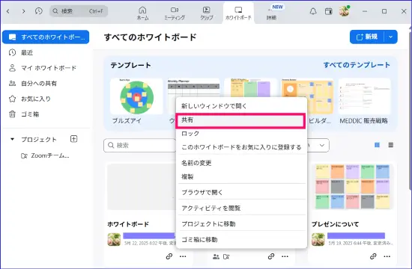Go forward with the right arrow icon
This screenshot has height=269, width=412.
coord(24,11)
